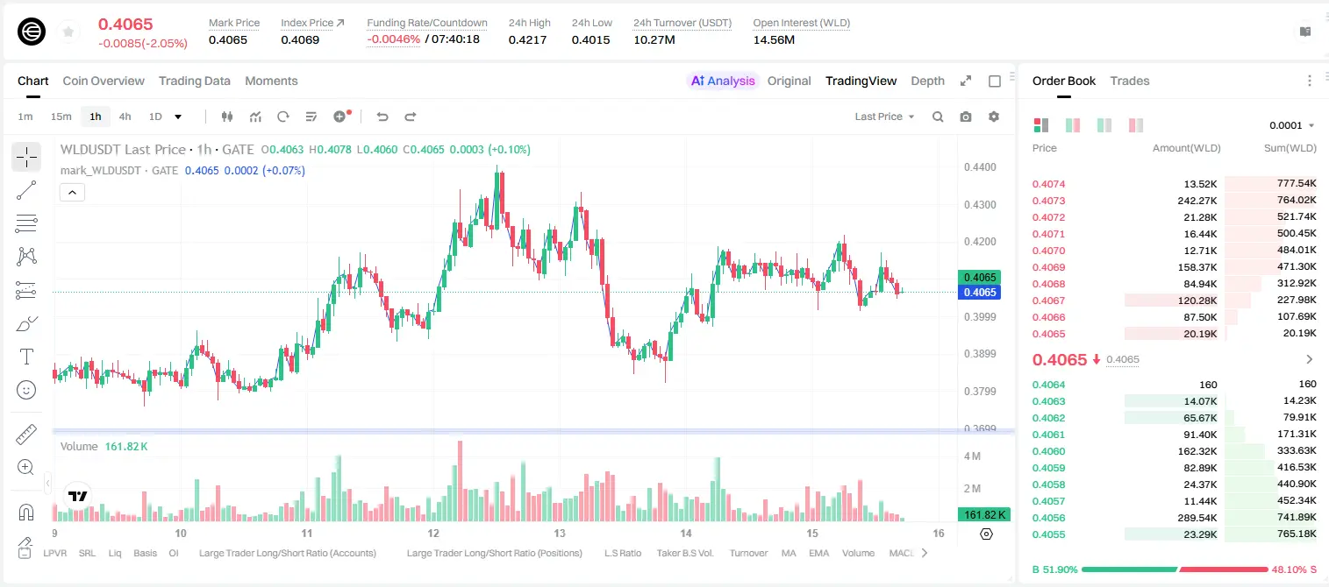1329x587 pixels.
Task: Switch to the Trading Data tab
Action: pos(195,81)
